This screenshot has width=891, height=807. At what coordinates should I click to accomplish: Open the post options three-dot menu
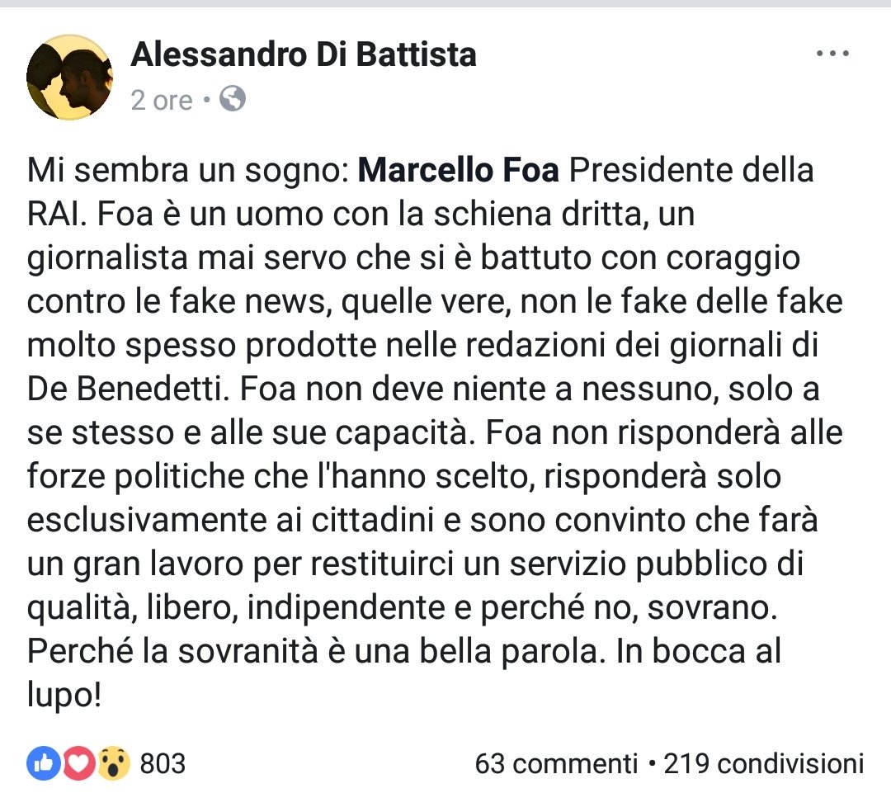832,54
